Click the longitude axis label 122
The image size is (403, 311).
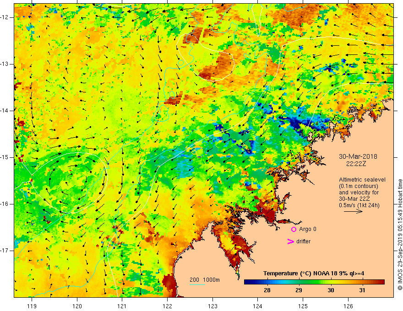point(167,306)
